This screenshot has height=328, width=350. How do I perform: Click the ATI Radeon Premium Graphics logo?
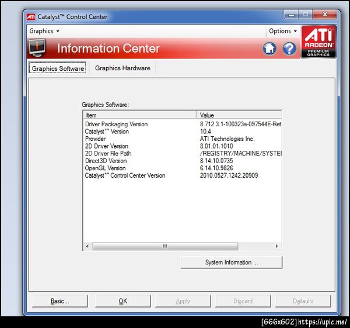point(318,42)
